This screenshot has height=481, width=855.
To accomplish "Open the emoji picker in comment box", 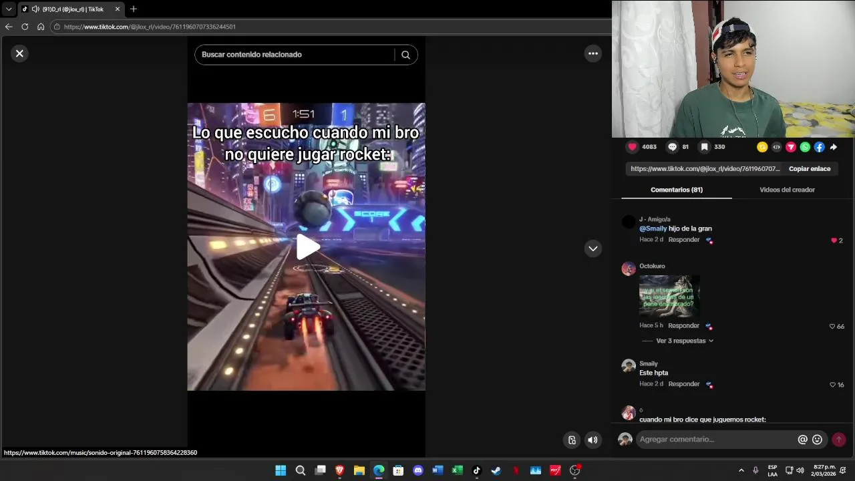I will (817, 440).
